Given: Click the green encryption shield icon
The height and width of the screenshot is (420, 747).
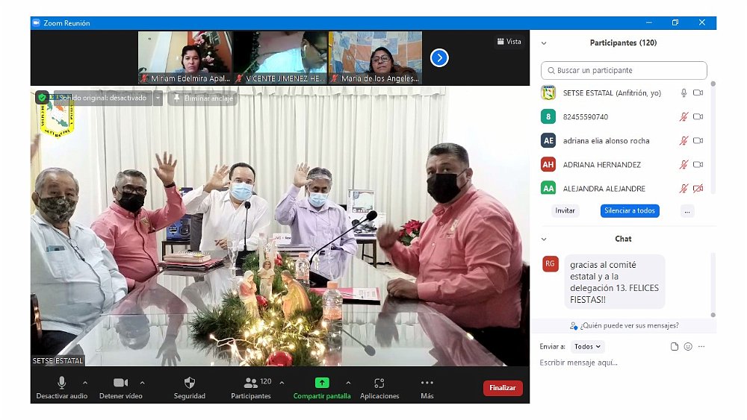Looking at the screenshot, I should (42, 98).
